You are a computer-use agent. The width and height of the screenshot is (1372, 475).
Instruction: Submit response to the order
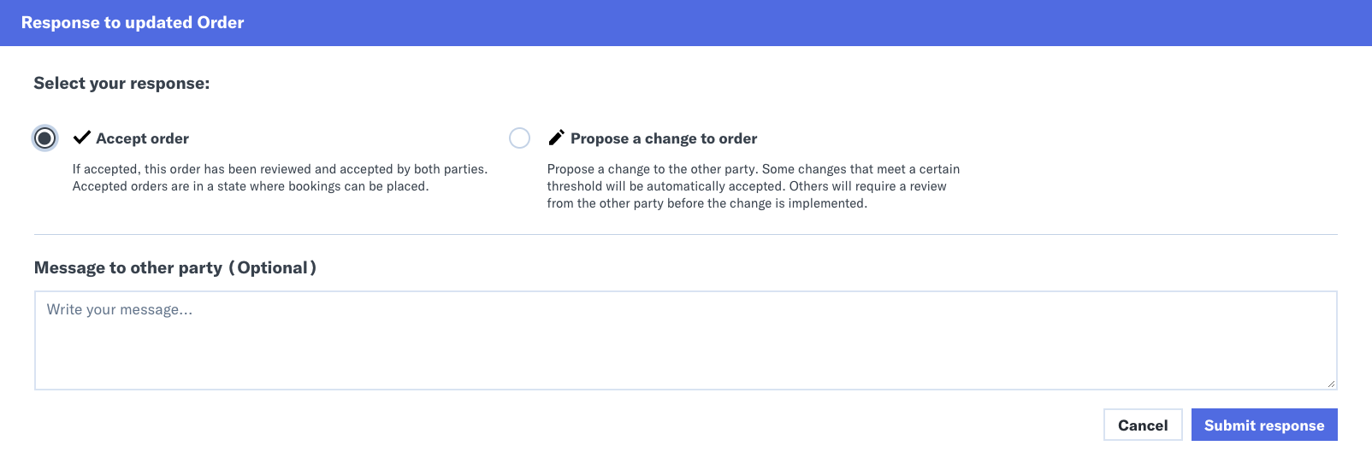[1264, 425]
